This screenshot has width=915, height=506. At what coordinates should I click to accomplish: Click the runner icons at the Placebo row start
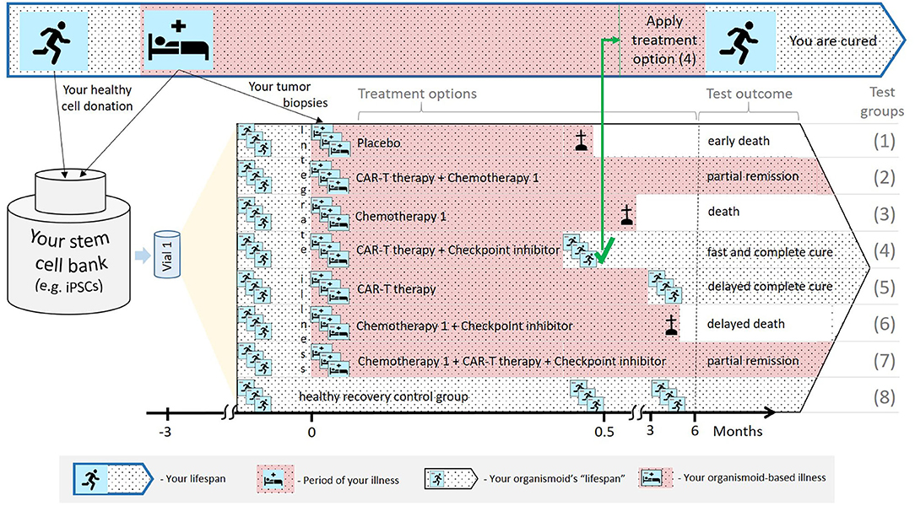point(254,141)
